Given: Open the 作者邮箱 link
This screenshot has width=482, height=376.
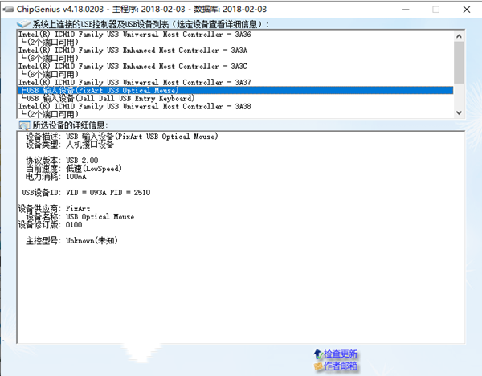Looking at the screenshot, I should pos(341,366).
